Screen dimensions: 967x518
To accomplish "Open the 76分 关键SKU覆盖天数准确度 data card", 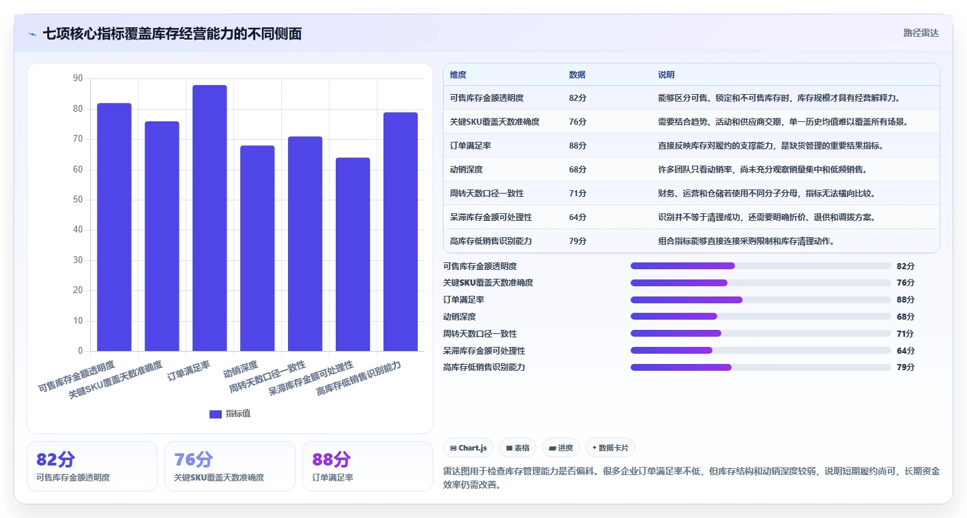I will tap(230, 466).
